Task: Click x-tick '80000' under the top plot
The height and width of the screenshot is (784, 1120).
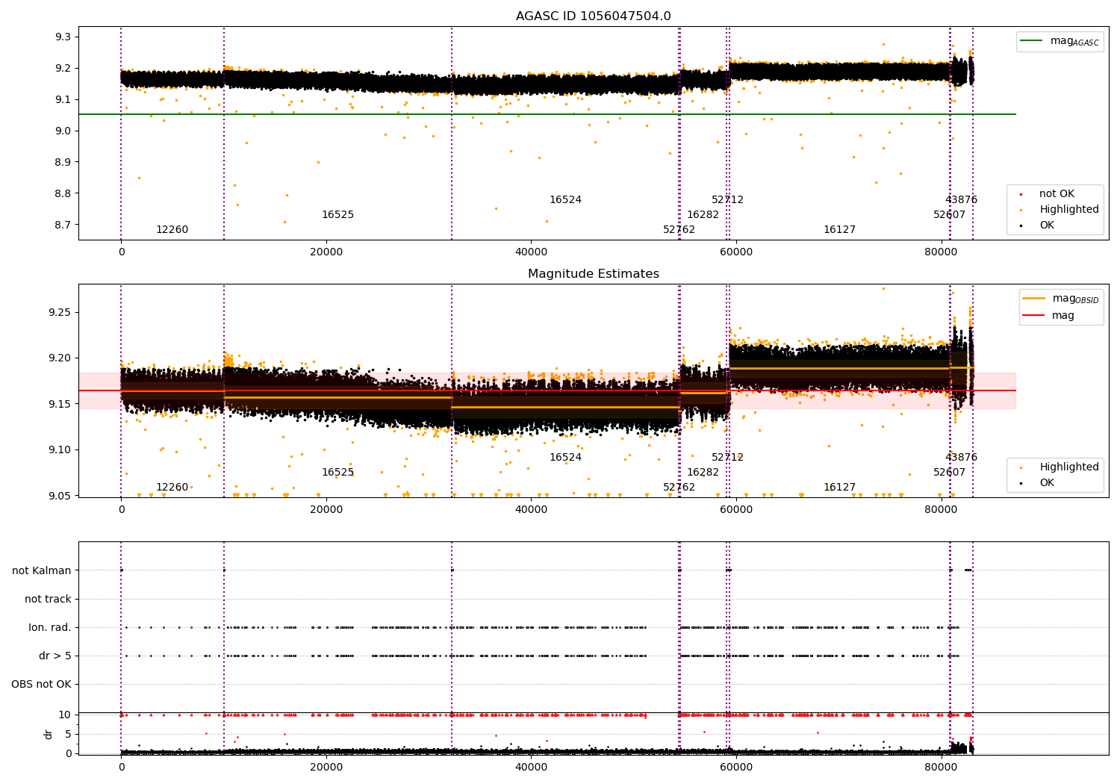Action: tap(941, 252)
